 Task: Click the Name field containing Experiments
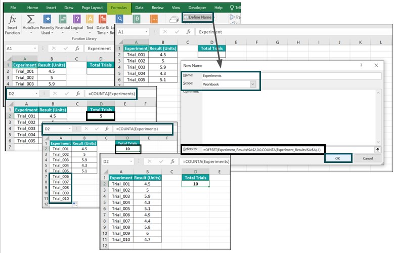pyautogui.click(x=292, y=76)
